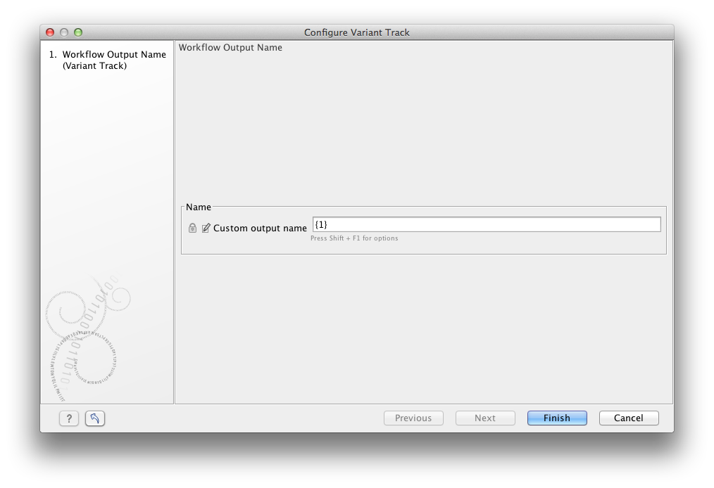Viewport: 714px width, 488px height.
Task: Click the Configure Variant Track title bar
Action: (357, 32)
